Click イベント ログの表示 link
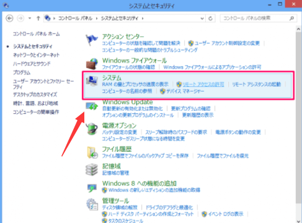This screenshot has width=302, height=223. coord(226,214)
